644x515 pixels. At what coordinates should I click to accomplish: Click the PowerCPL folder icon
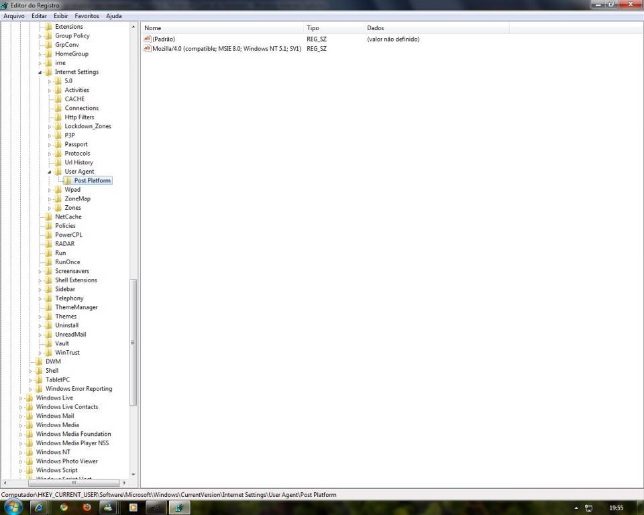tap(48, 235)
